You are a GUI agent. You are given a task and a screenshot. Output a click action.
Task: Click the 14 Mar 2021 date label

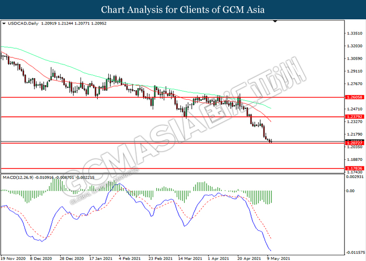189,258
